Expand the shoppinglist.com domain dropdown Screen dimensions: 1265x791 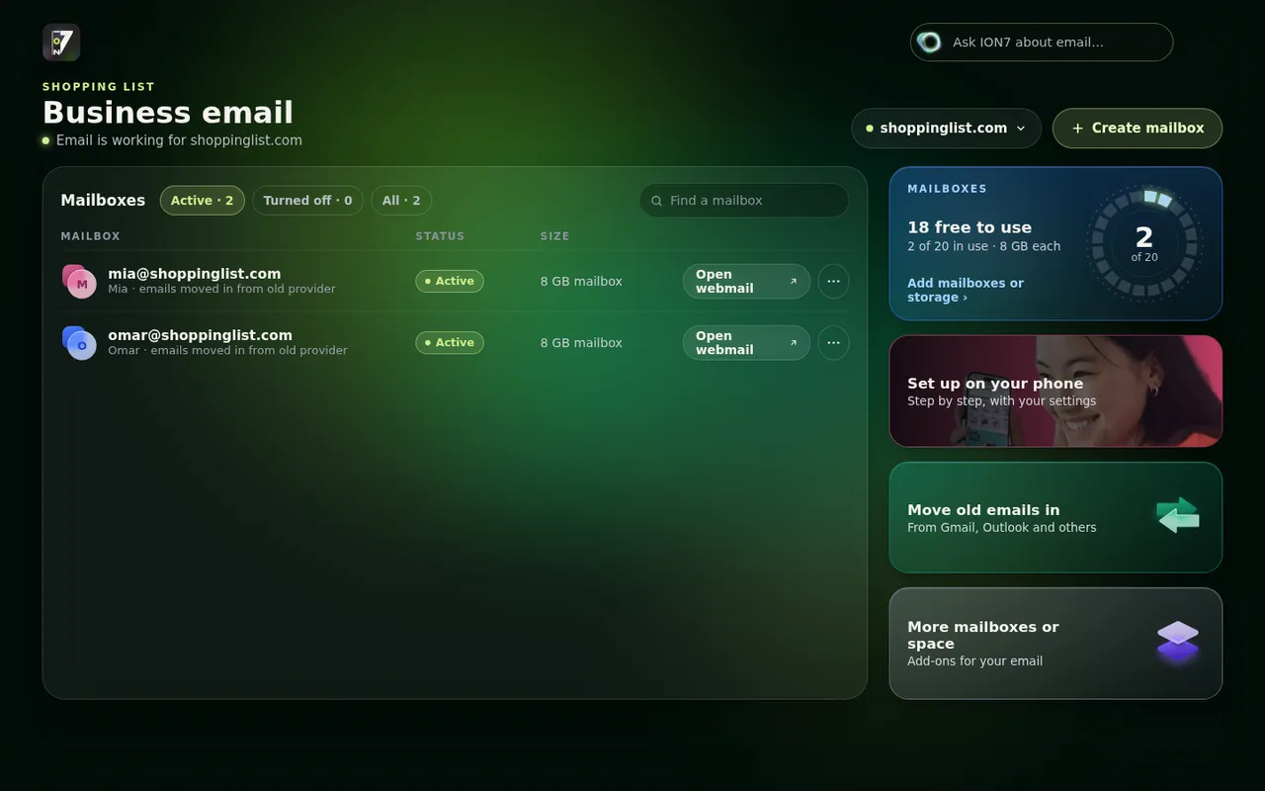click(x=946, y=129)
